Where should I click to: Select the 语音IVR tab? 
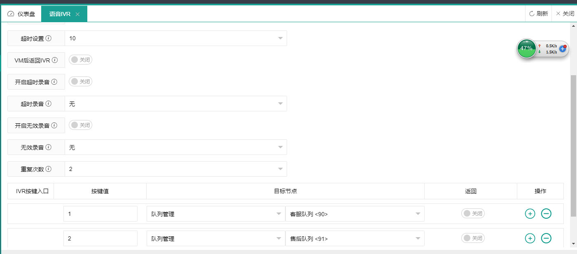click(x=60, y=13)
